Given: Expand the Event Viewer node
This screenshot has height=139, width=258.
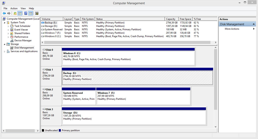Looking at the screenshot, I should (8, 30).
